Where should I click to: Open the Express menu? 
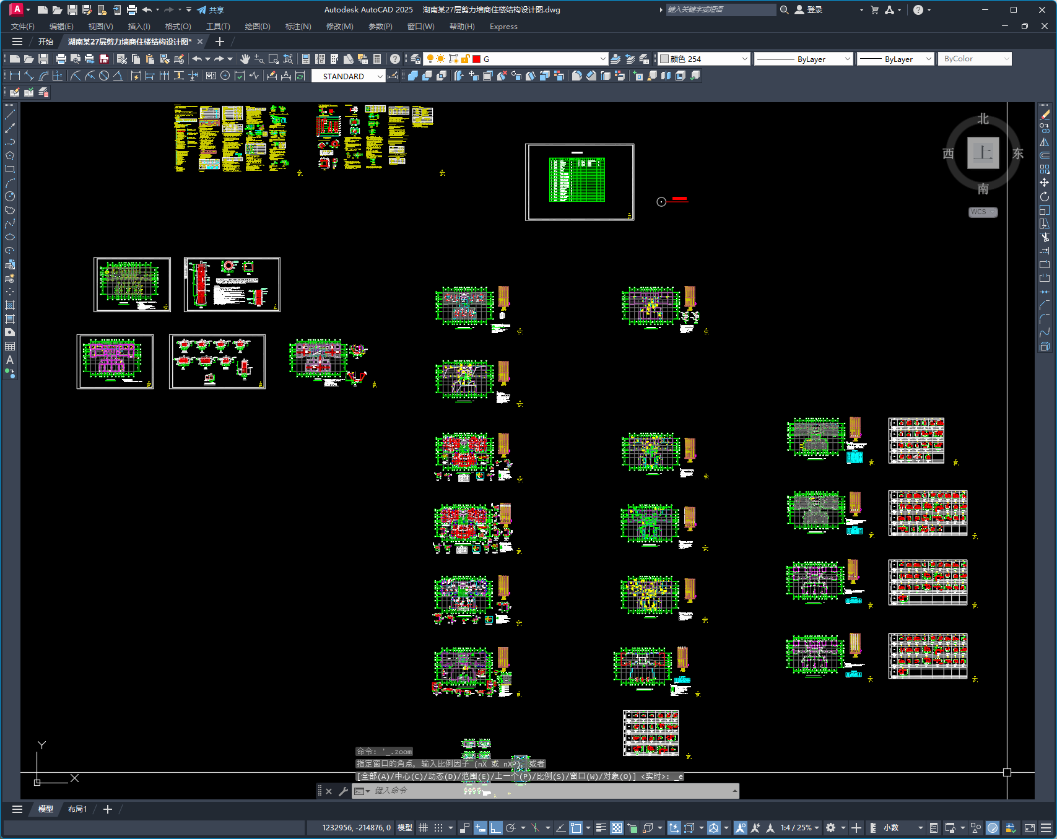[503, 27]
